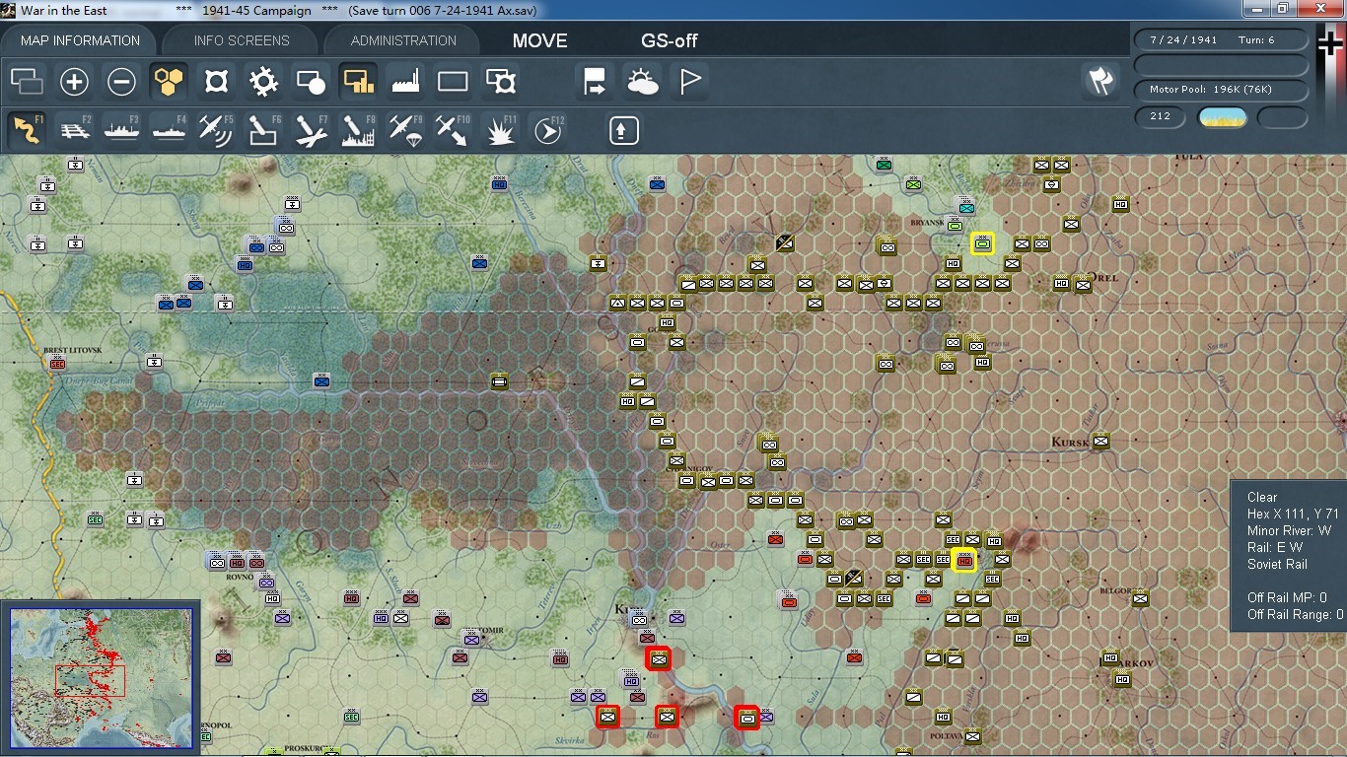Click the Brest Litovsk SEC counter
The height and width of the screenshot is (757, 1347).
click(56, 364)
